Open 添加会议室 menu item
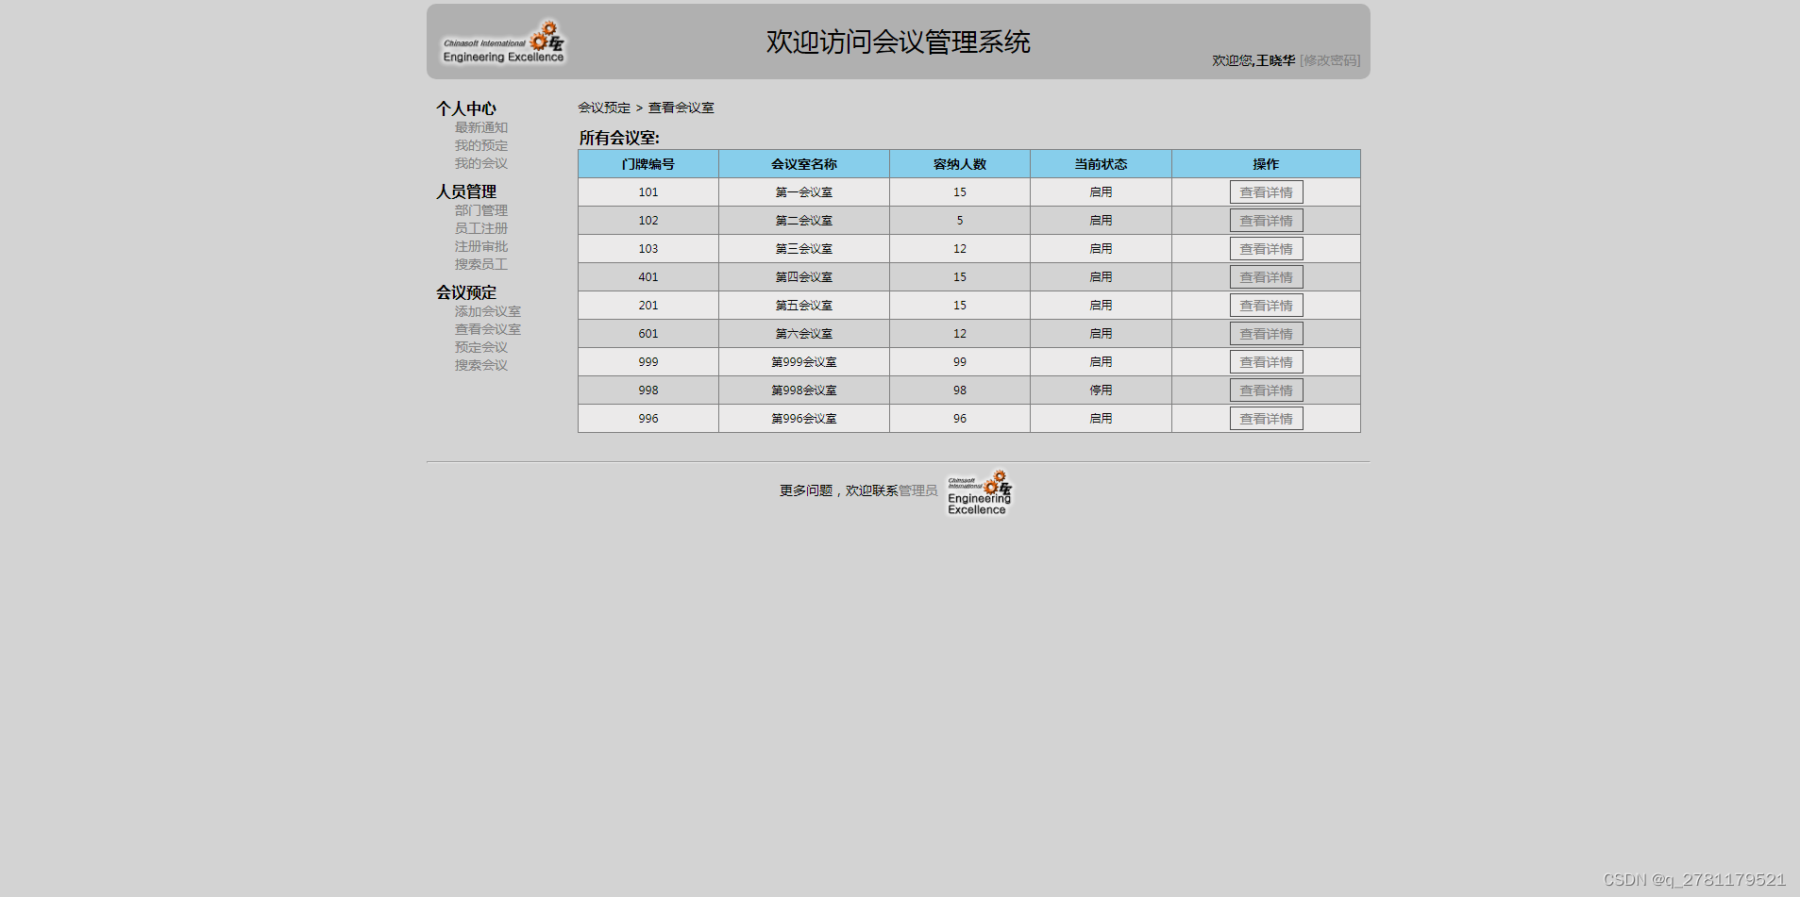1800x897 pixels. [x=488, y=311]
